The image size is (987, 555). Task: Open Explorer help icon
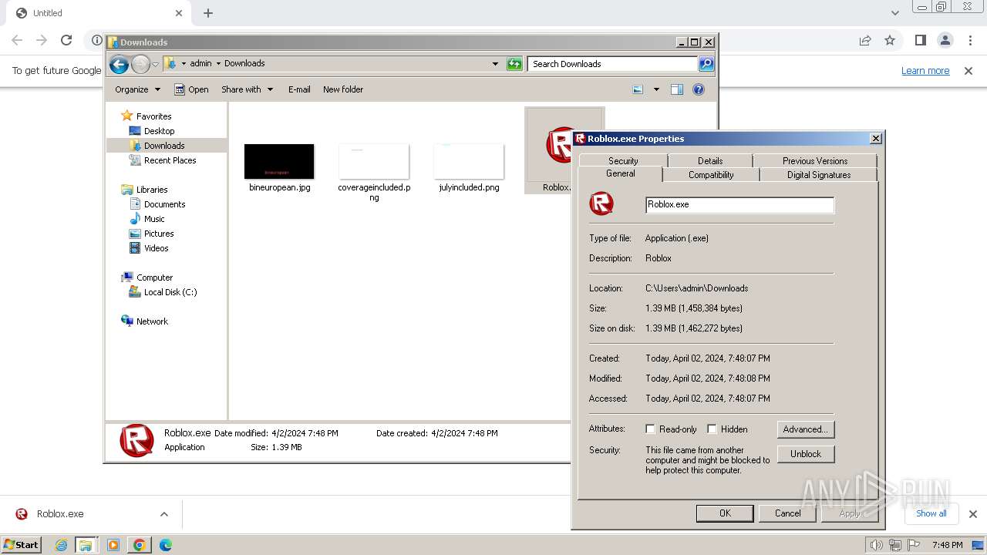(699, 89)
